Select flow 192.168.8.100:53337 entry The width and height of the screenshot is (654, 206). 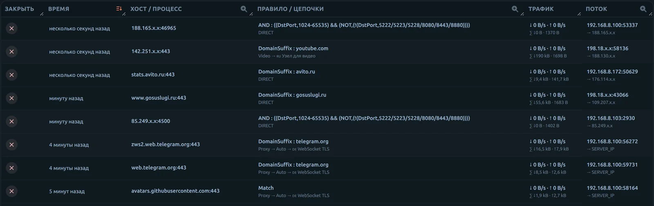(612, 25)
